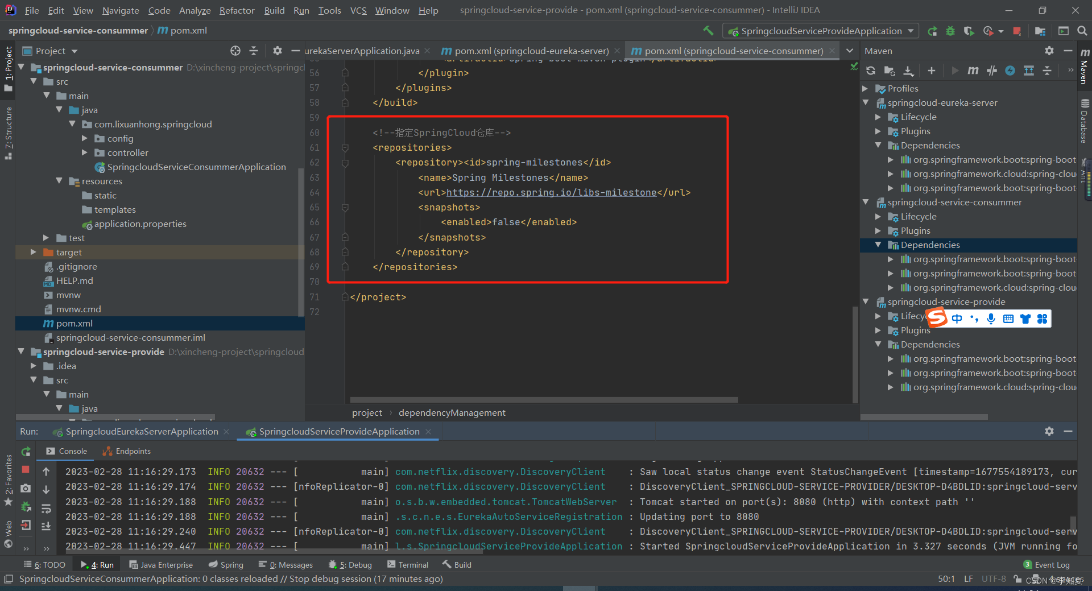1092x591 pixels.
Task: Click the Search Everywhere magnifier icon
Action: (x=1082, y=31)
